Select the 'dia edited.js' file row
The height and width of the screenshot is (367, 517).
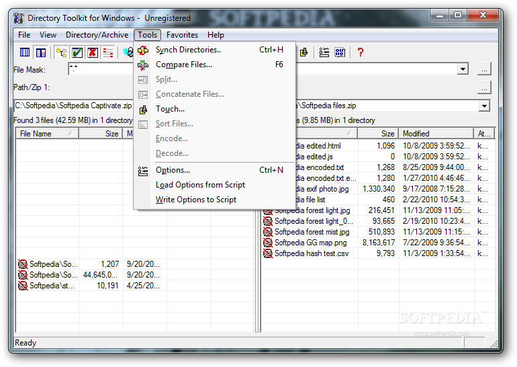(378, 157)
